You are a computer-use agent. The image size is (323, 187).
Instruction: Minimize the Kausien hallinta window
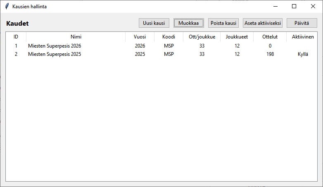[x=275, y=6]
